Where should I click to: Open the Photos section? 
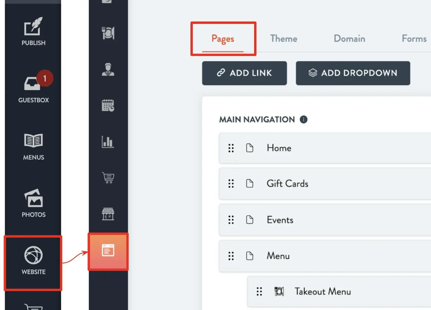[33, 204]
